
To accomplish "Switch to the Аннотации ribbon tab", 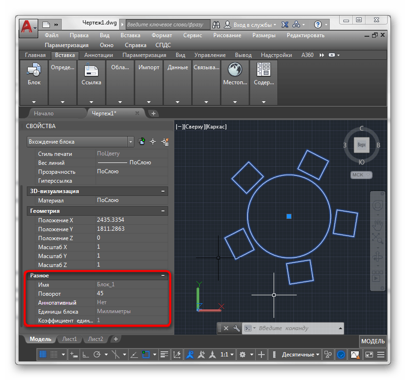I will coord(98,55).
